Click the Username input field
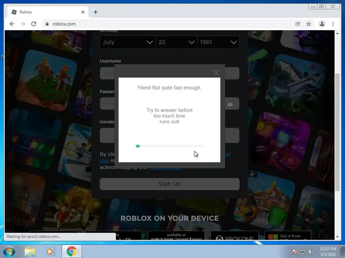Viewport: 345px width, 258px height. tap(169, 73)
